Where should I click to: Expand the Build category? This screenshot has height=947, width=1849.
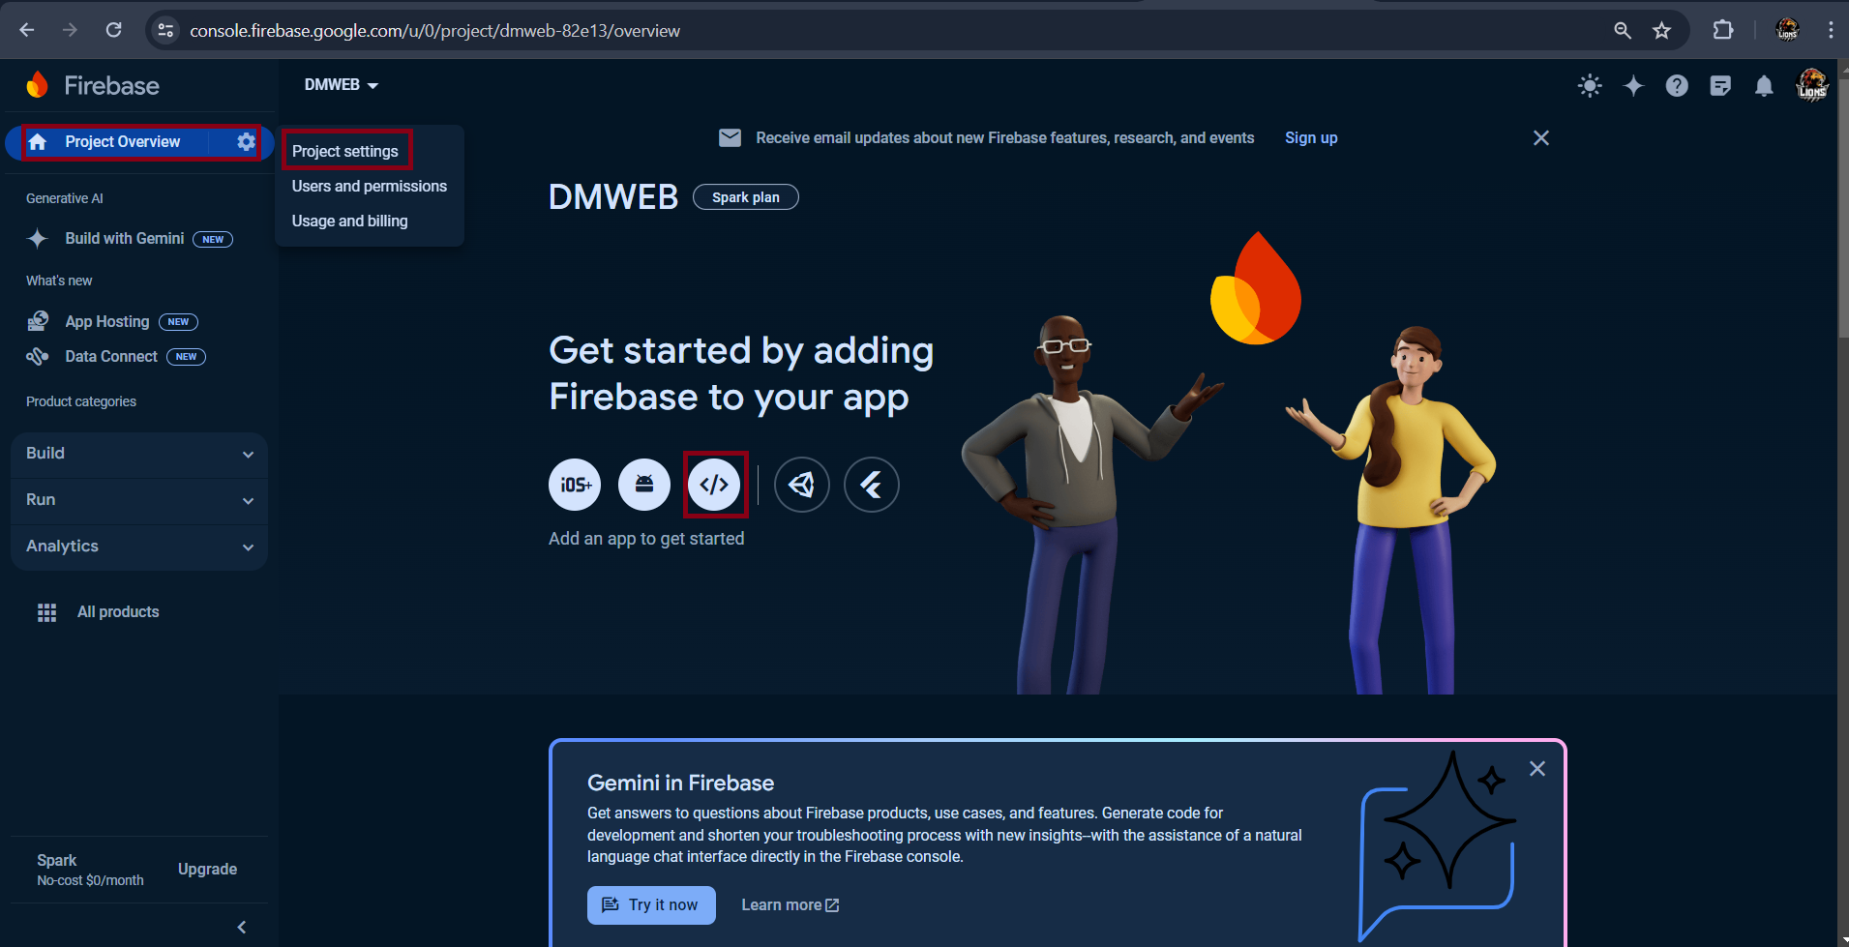139,454
